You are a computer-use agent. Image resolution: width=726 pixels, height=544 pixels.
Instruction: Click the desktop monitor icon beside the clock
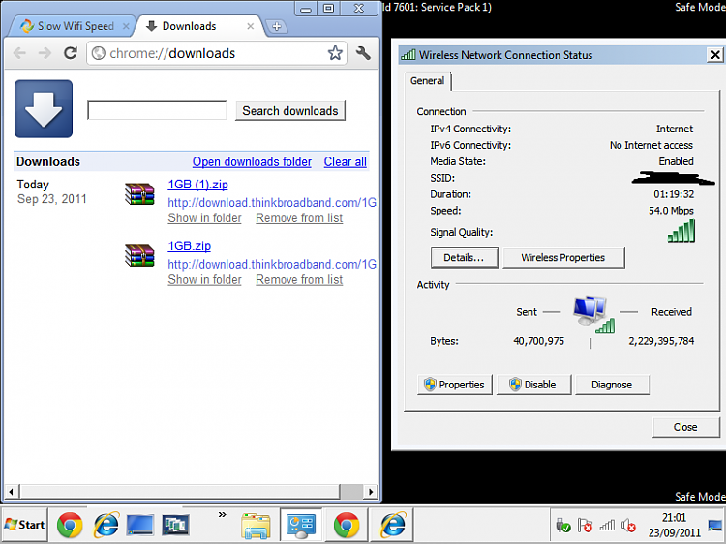pos(715,525)
